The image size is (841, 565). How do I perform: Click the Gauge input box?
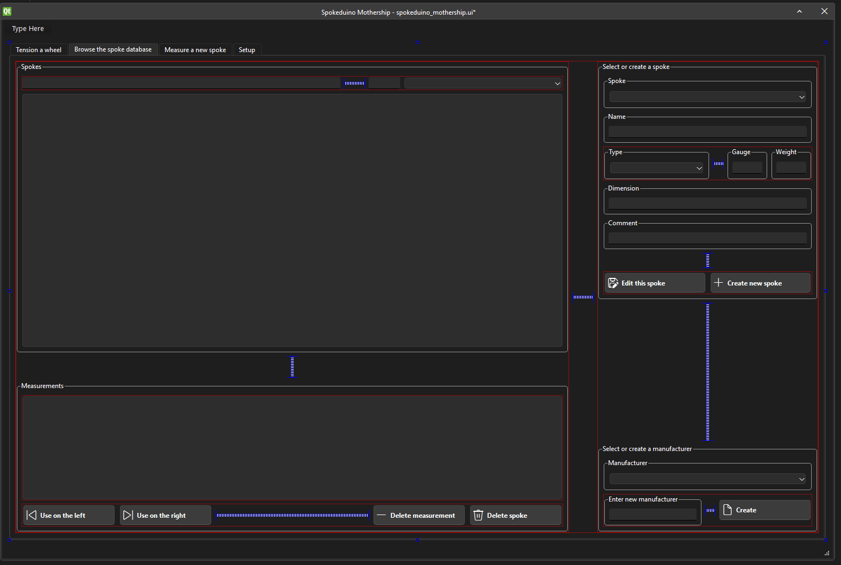pos(747,168)
